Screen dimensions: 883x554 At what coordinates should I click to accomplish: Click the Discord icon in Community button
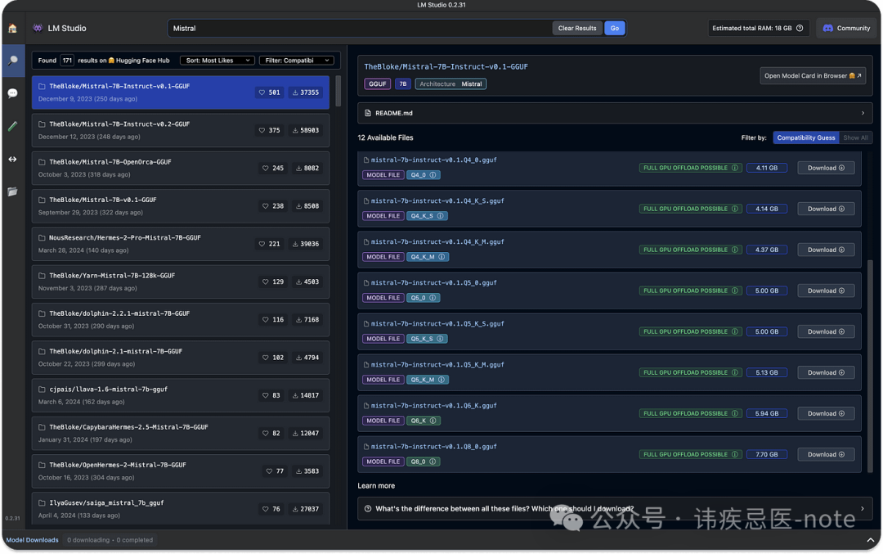click(x=827, y=28)
